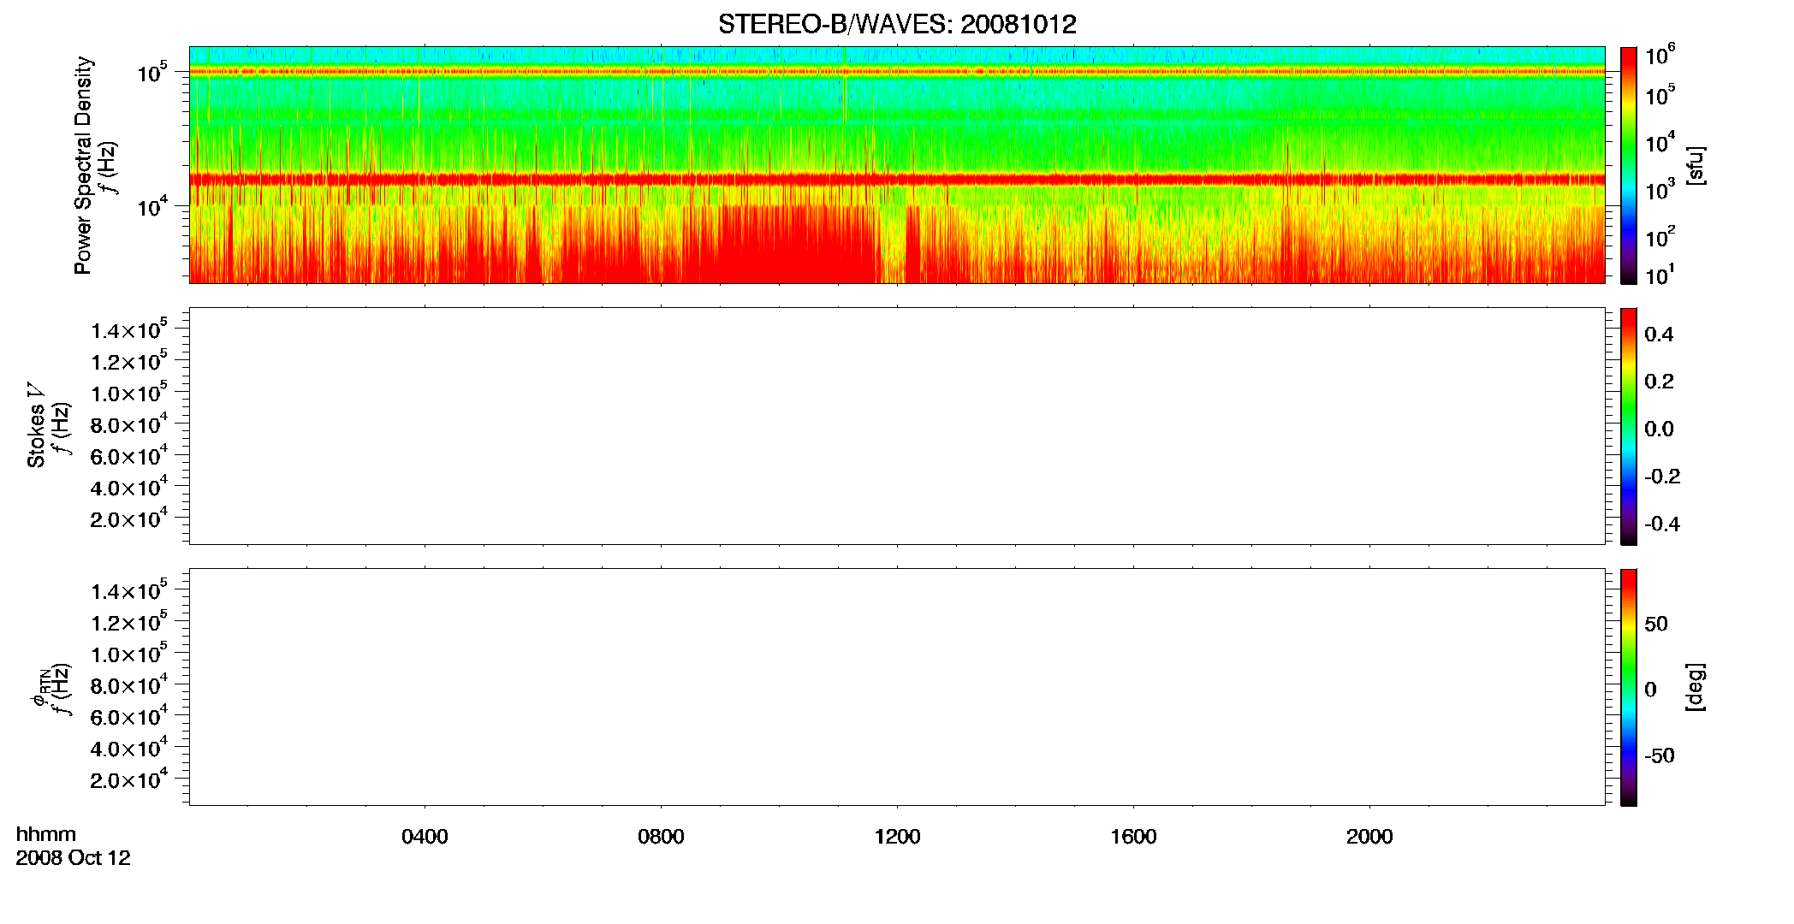This screenshot has height=924, width=1794.
Task: Click the hhmm time format label
Action: click(x=45, y=834)
